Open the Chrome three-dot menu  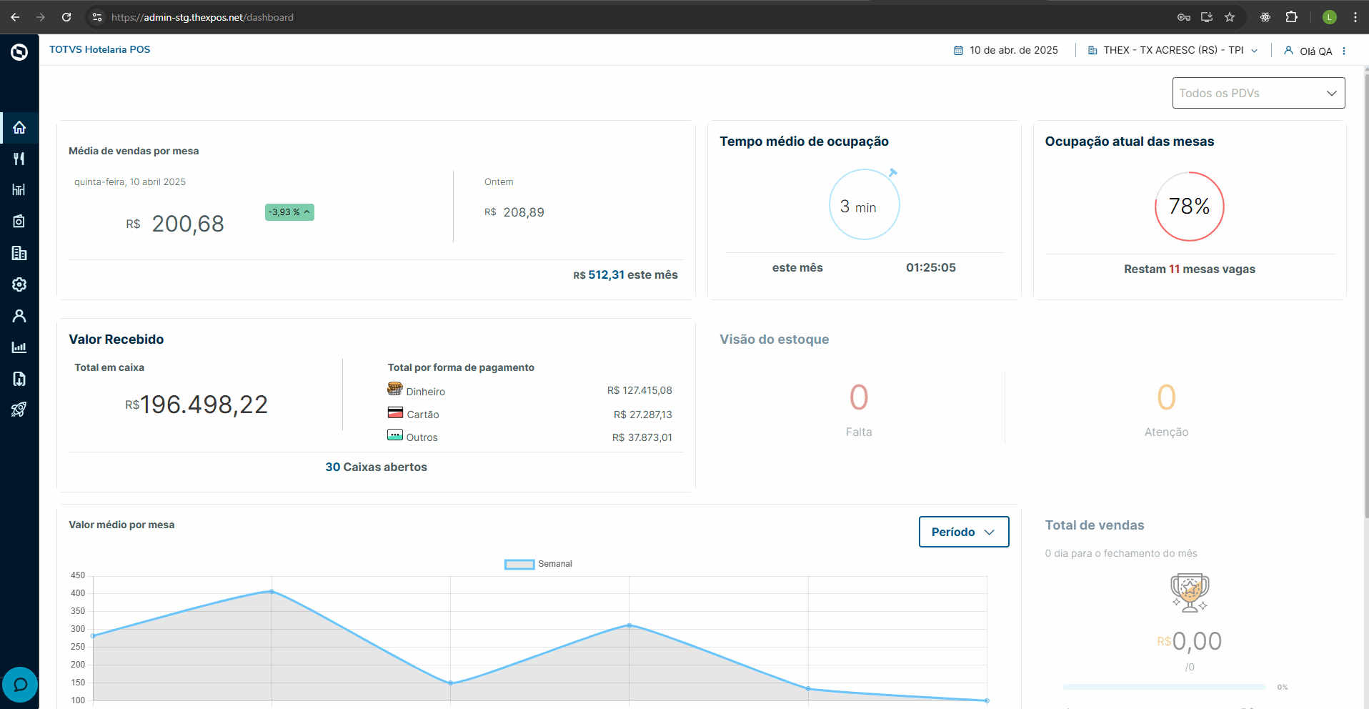coord(1355,17)
